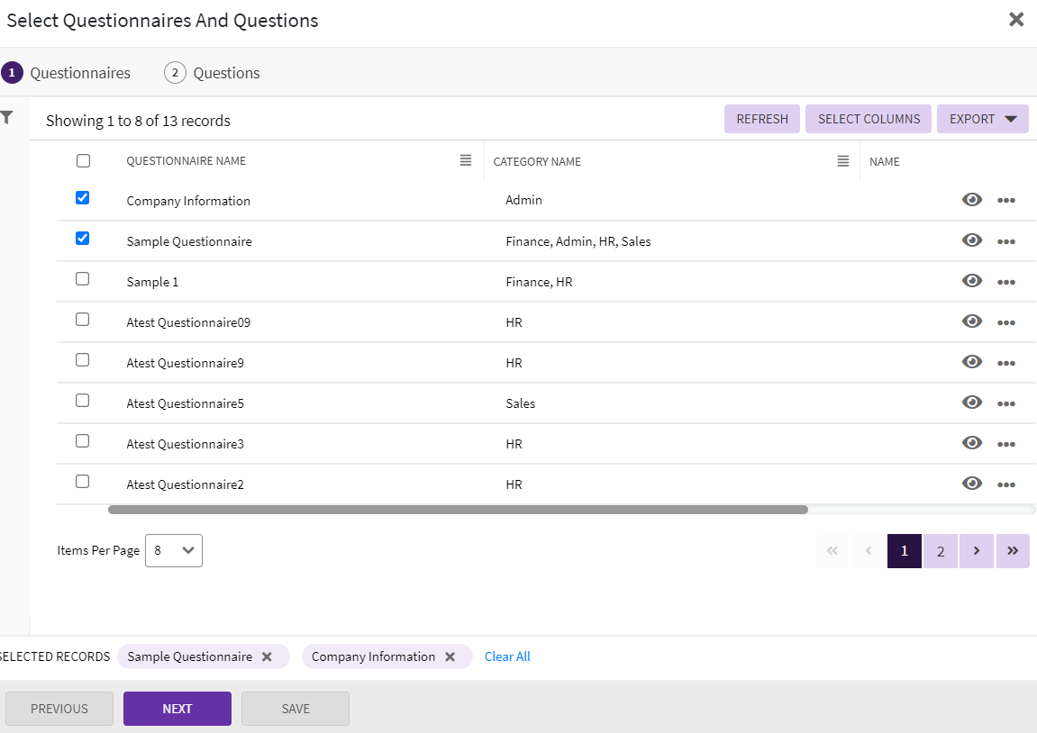Check the Sample 1 row checkbox
Screen dimensions: 1037x733
tap(83, 279)
